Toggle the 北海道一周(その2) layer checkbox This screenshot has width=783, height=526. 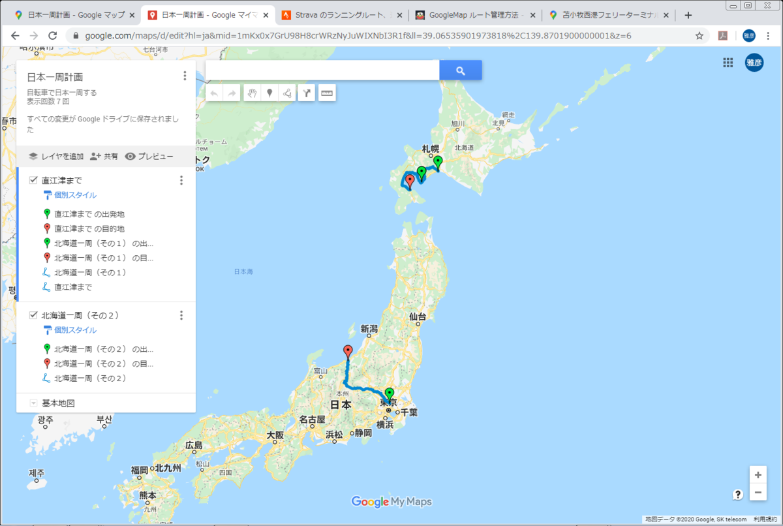tap(34, 315)
